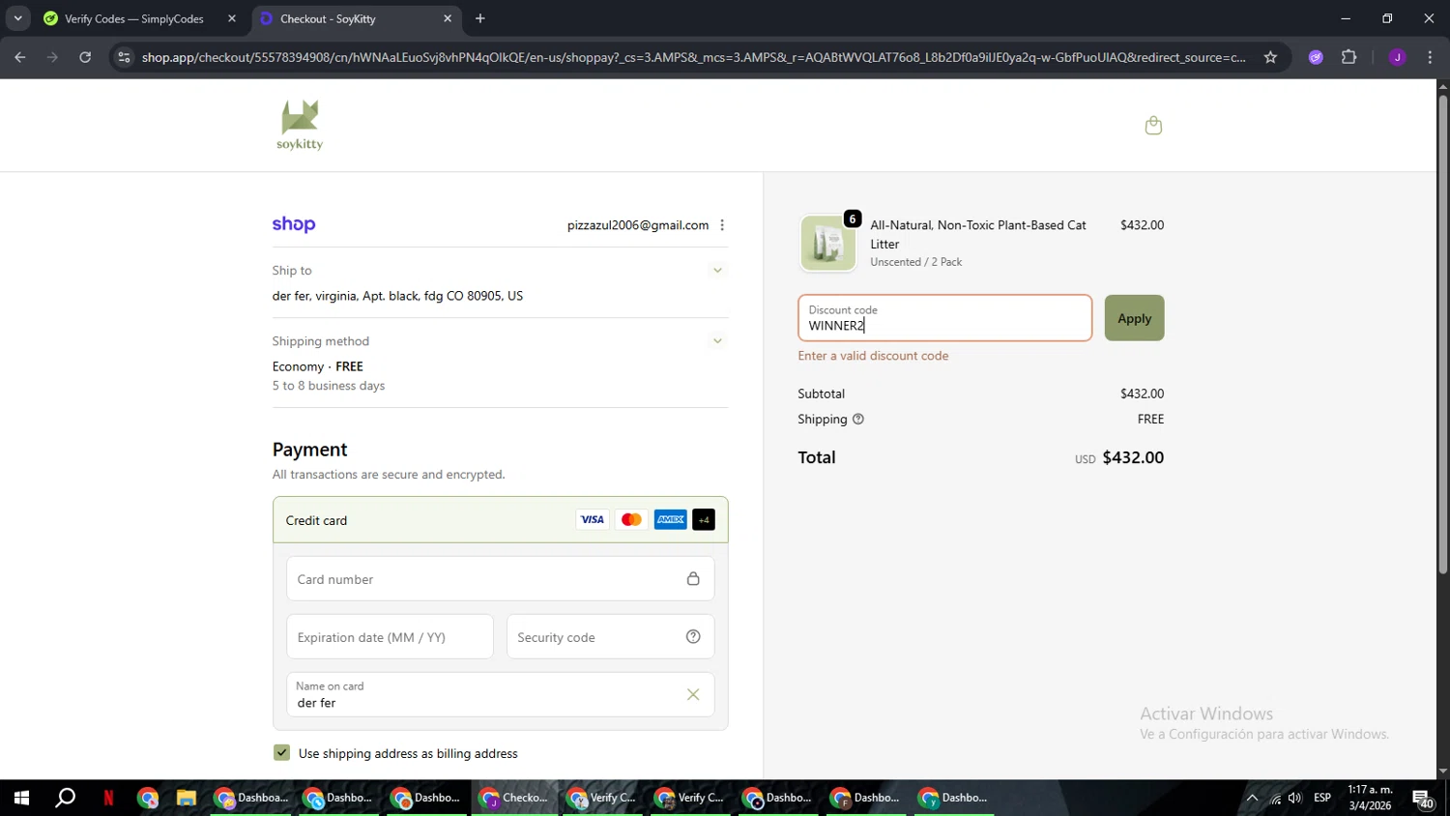Image resolution: width=1450 pixels, height=816 pixels.
Task: Open the Chrome profile avatar
Action: (x=1397, y=57)
